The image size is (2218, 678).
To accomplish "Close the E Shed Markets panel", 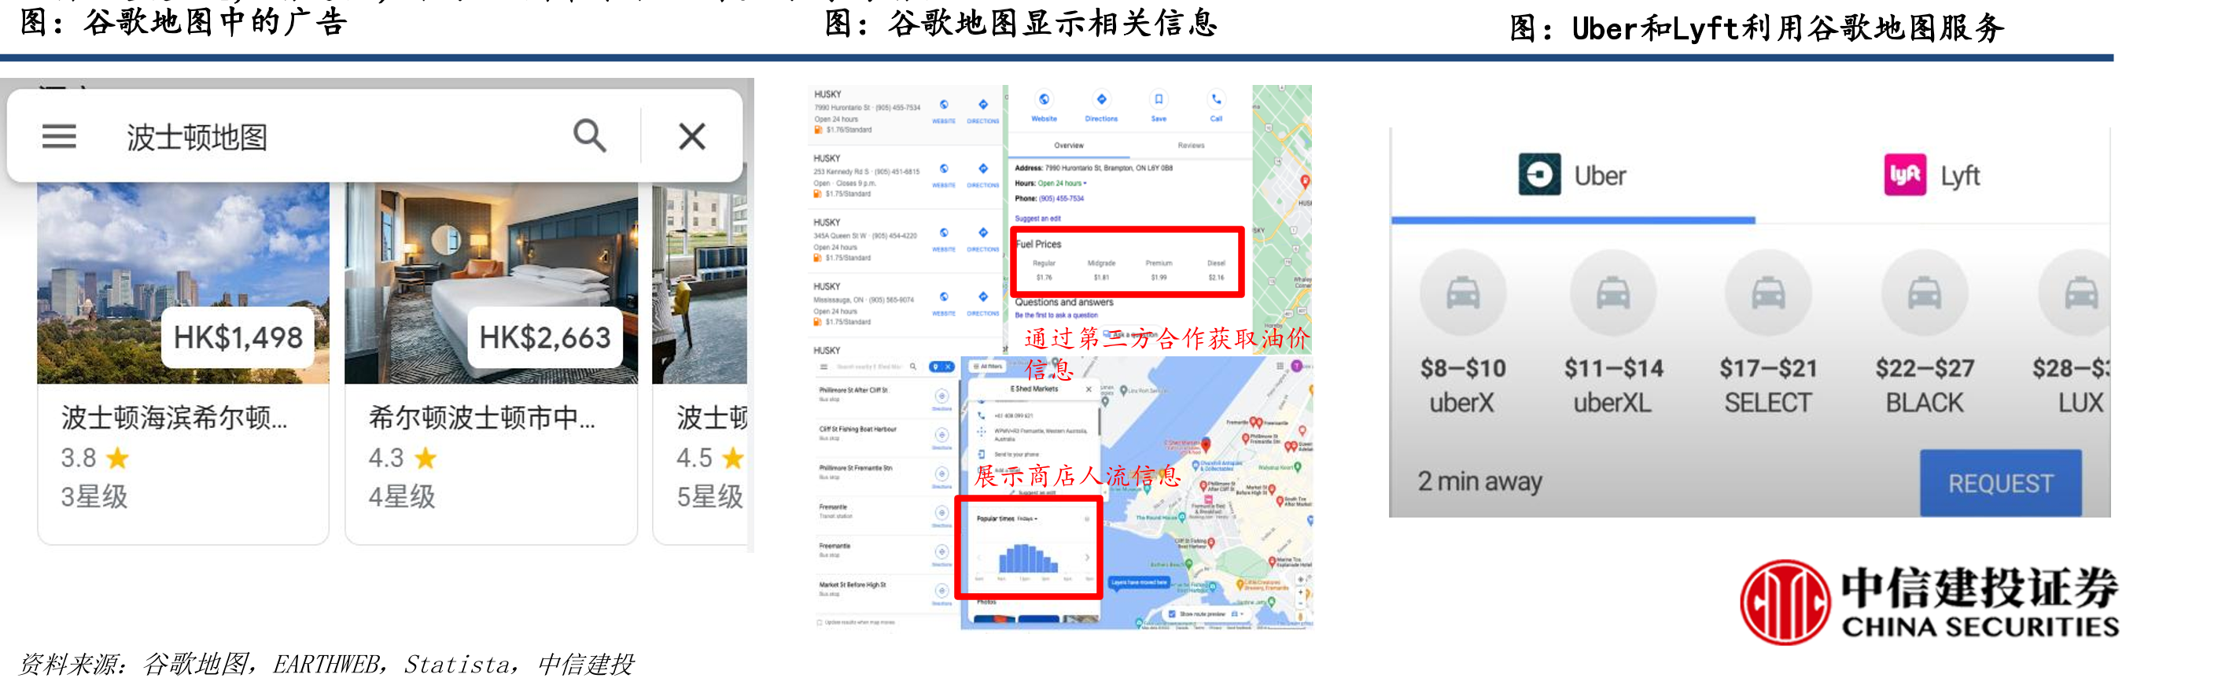I will 1089,389.
